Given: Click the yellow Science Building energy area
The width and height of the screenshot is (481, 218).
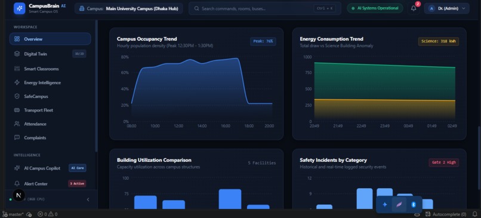Looking at the screenshot, I should (385, 110).
